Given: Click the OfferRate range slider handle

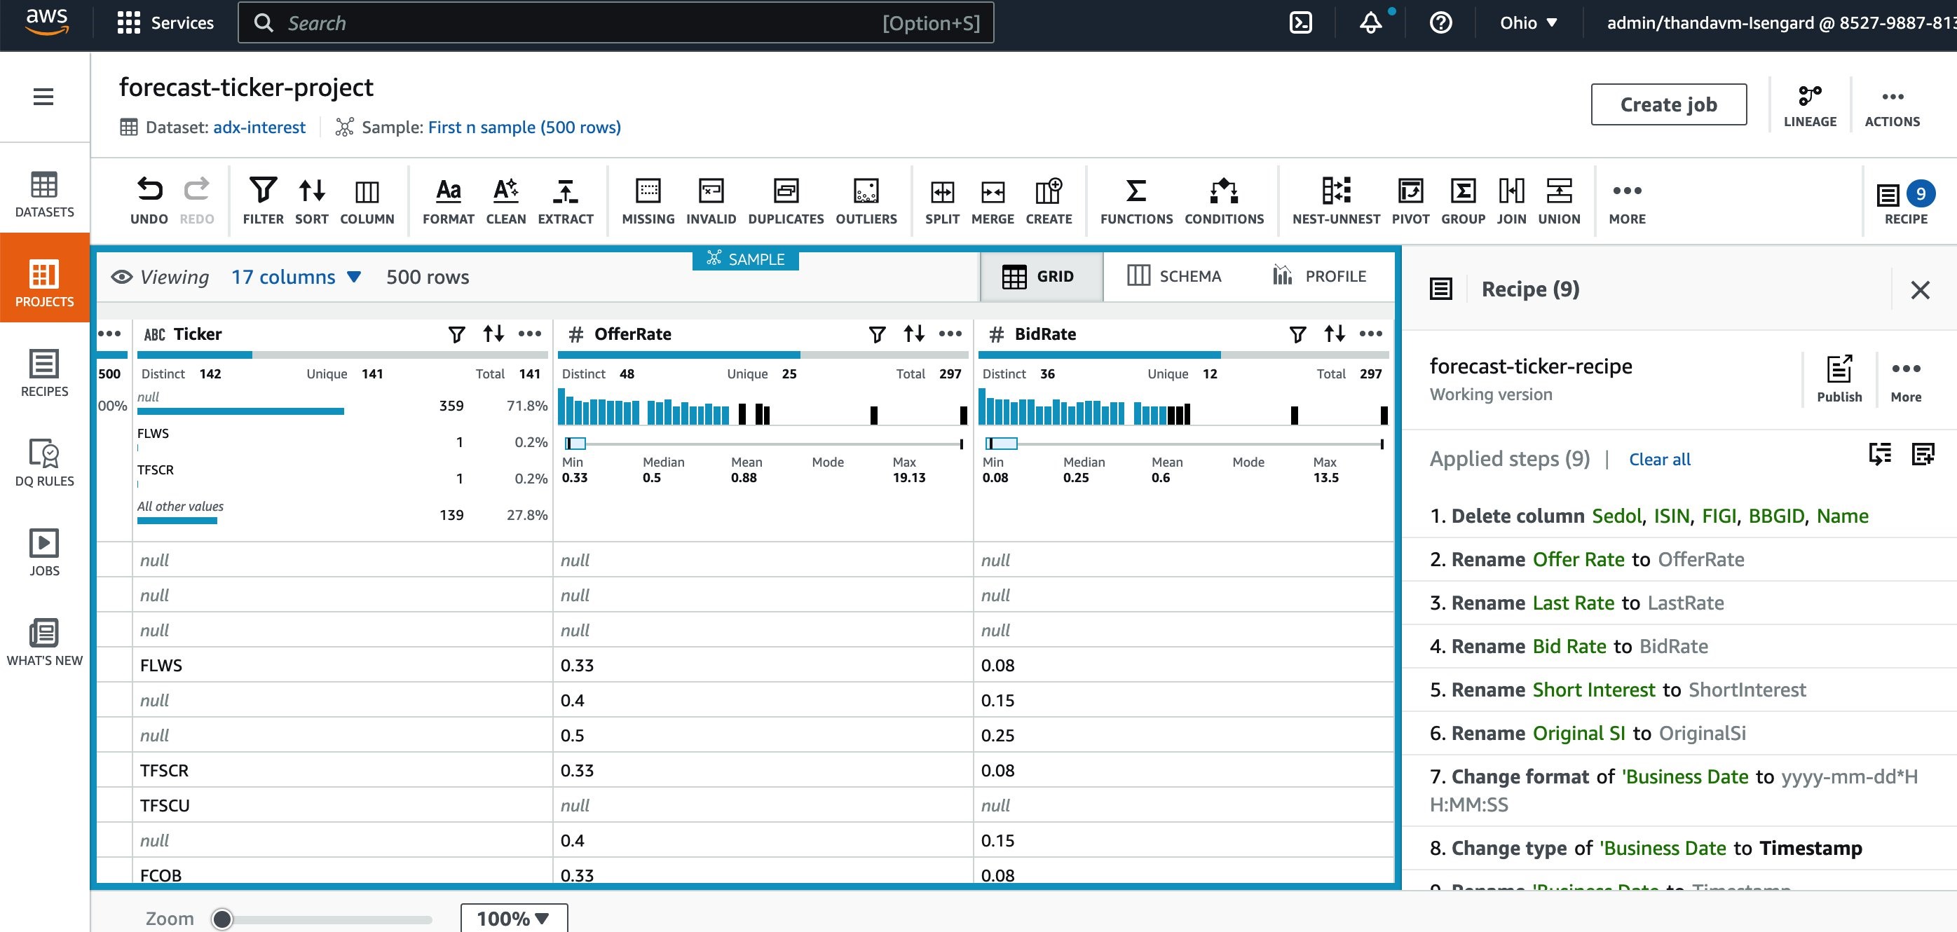Looking at the screenshot, I should pyautogui.click(x=575, y=444).
